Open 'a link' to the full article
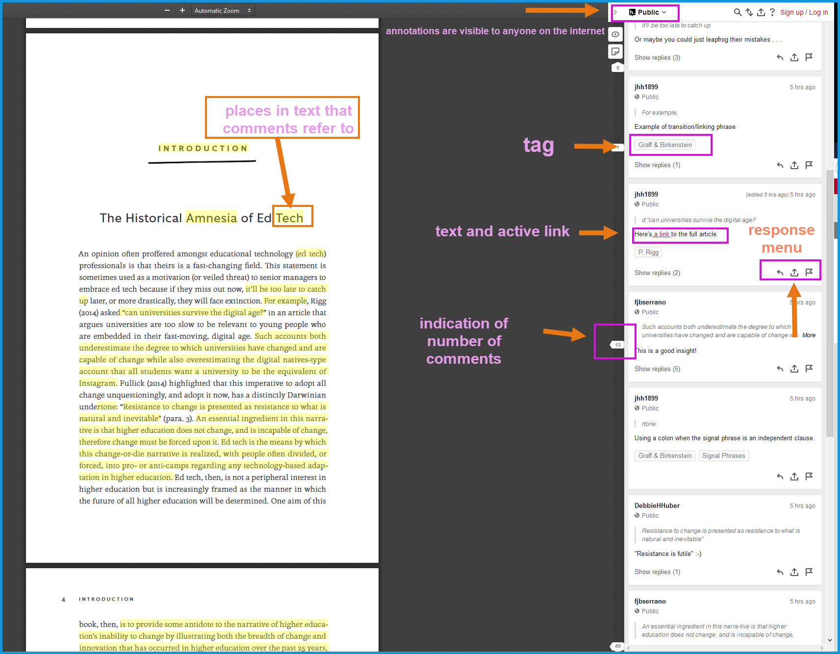The height and width of the screenshot is (654, 840). tap(662, 234)
